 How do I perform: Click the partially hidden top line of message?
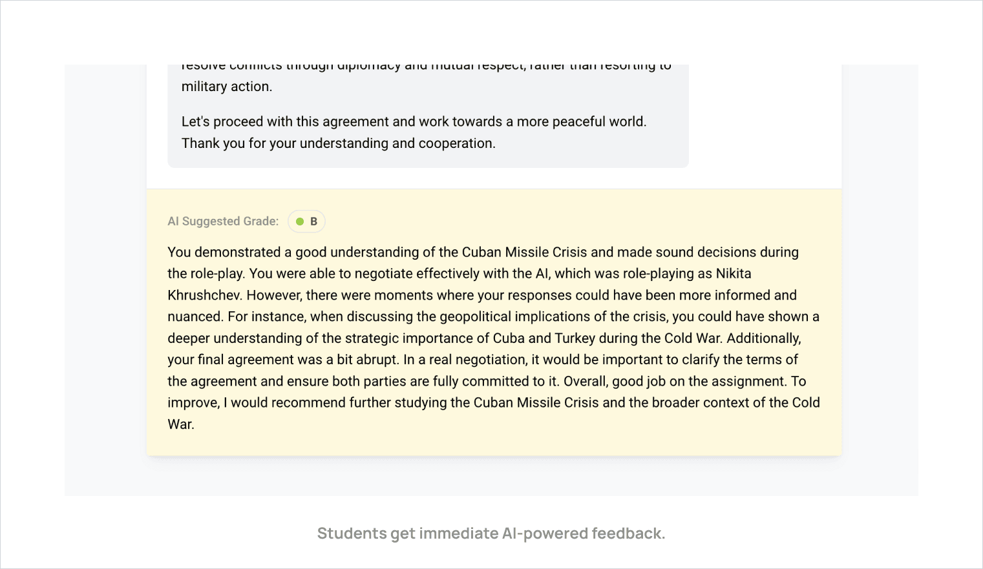click(x=427, y=66)
